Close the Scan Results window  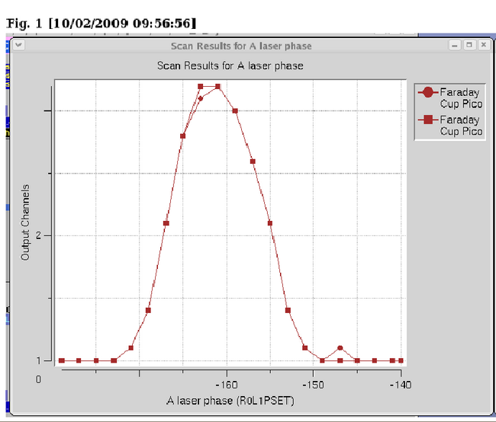pos(484,45)
